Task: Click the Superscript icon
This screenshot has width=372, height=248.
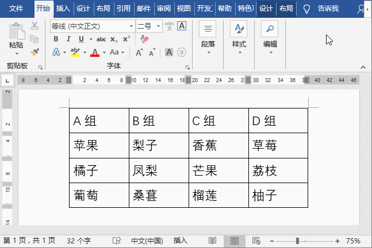Action: pyautogui.click(x=126, y=39)
